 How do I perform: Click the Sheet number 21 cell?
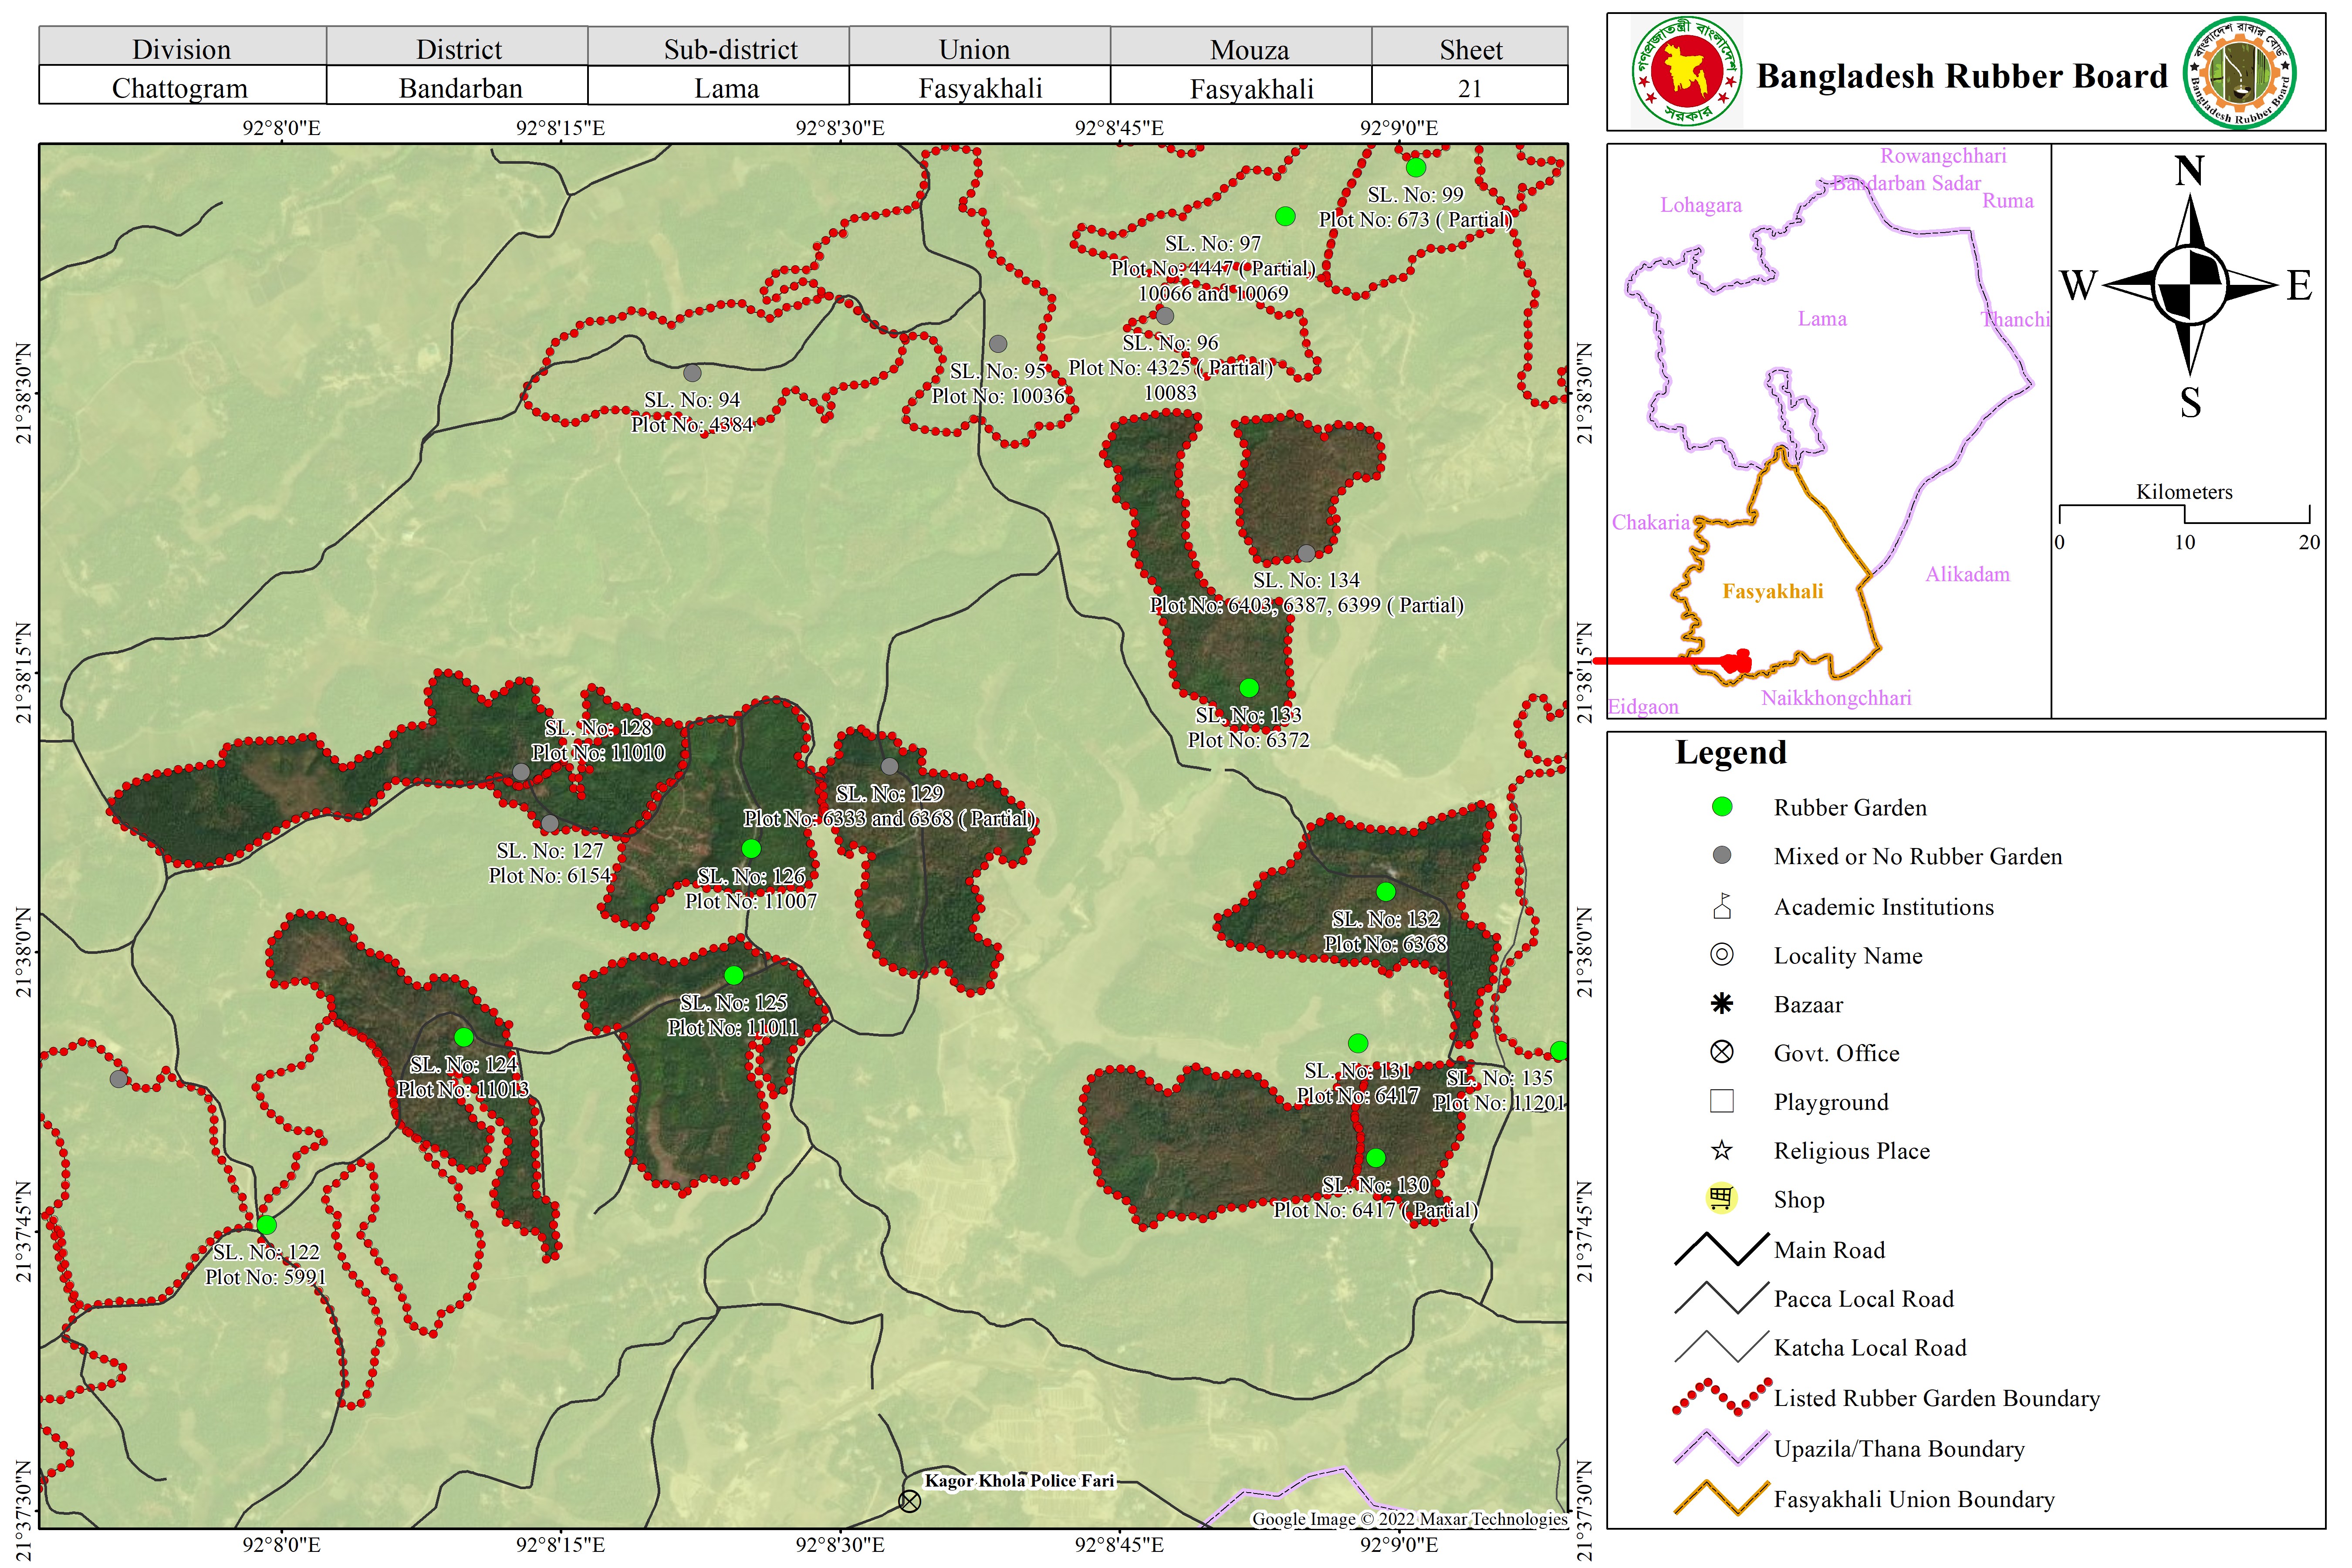(x=1469, y=88)
